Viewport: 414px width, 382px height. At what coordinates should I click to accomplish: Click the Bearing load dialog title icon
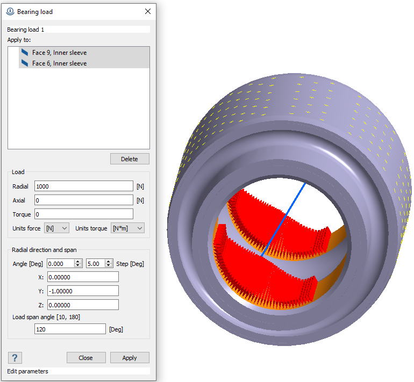pyautogui.click(x=10, y=12)
